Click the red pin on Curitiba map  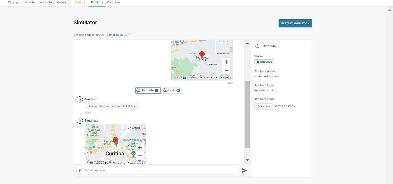click(115, 140)
